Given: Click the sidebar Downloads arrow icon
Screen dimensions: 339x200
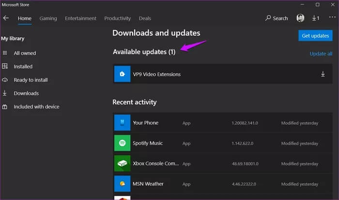Looking at the screenshot, I should coord(4,93).
